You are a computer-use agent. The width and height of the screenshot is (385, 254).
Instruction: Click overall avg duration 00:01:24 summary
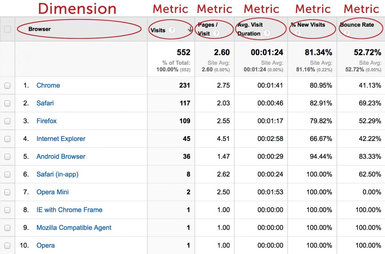[x=267, y=52]
